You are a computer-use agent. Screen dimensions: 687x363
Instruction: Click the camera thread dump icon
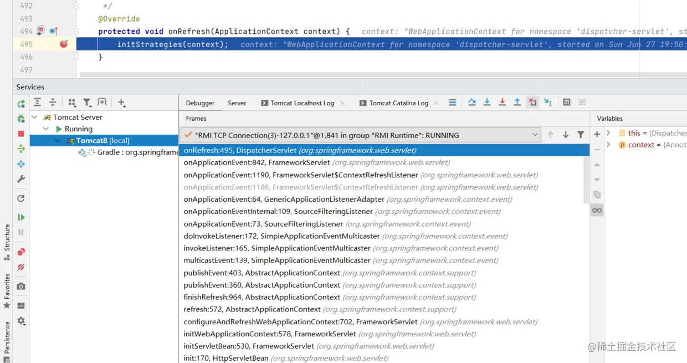pos(21,286)
